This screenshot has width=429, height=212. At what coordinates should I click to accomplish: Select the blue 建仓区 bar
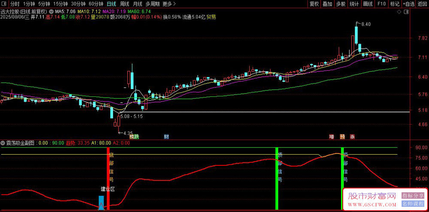101,203
